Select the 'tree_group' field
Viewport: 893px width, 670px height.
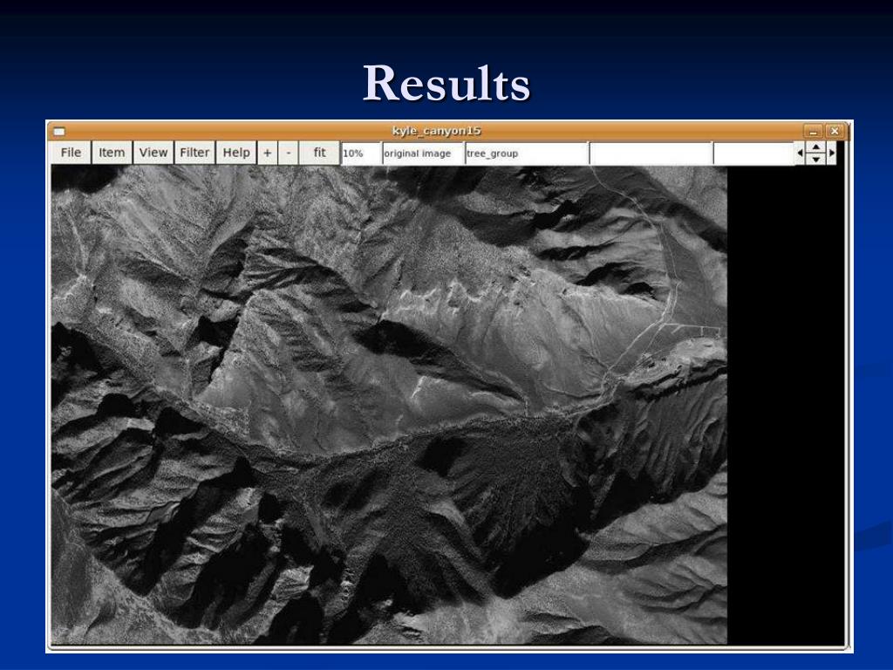pos(527,154)
